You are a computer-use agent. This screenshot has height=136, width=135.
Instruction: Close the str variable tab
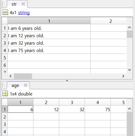pos(23,4)
